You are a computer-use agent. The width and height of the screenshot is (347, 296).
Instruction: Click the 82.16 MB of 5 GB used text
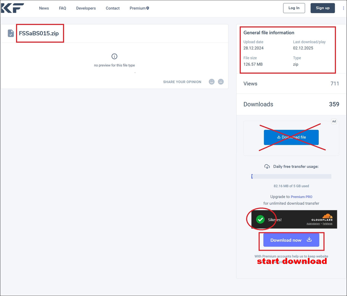291,186
